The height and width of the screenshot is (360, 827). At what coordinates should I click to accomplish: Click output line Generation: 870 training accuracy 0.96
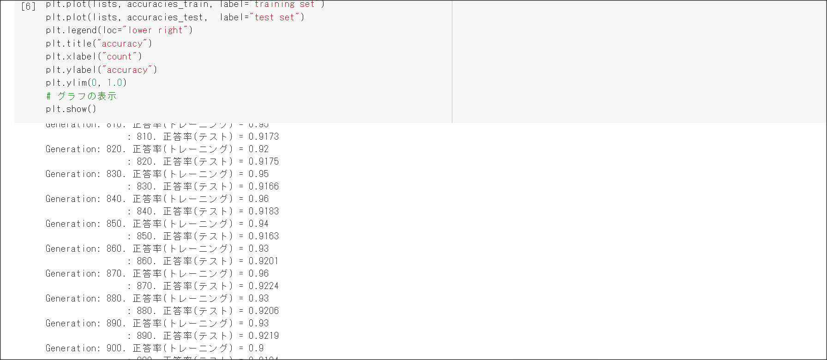click(x=157, y=274)
